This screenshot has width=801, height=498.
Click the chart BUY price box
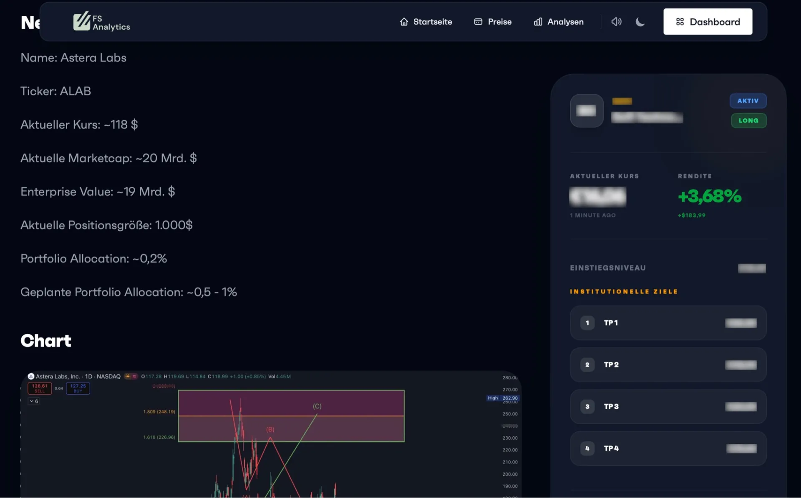(x=78, y=388)
